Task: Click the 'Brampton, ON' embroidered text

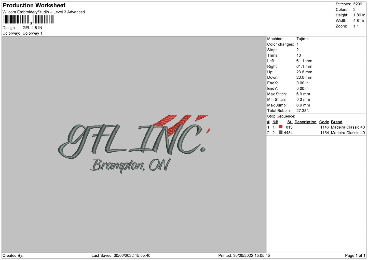Action: tap(130, 166)
